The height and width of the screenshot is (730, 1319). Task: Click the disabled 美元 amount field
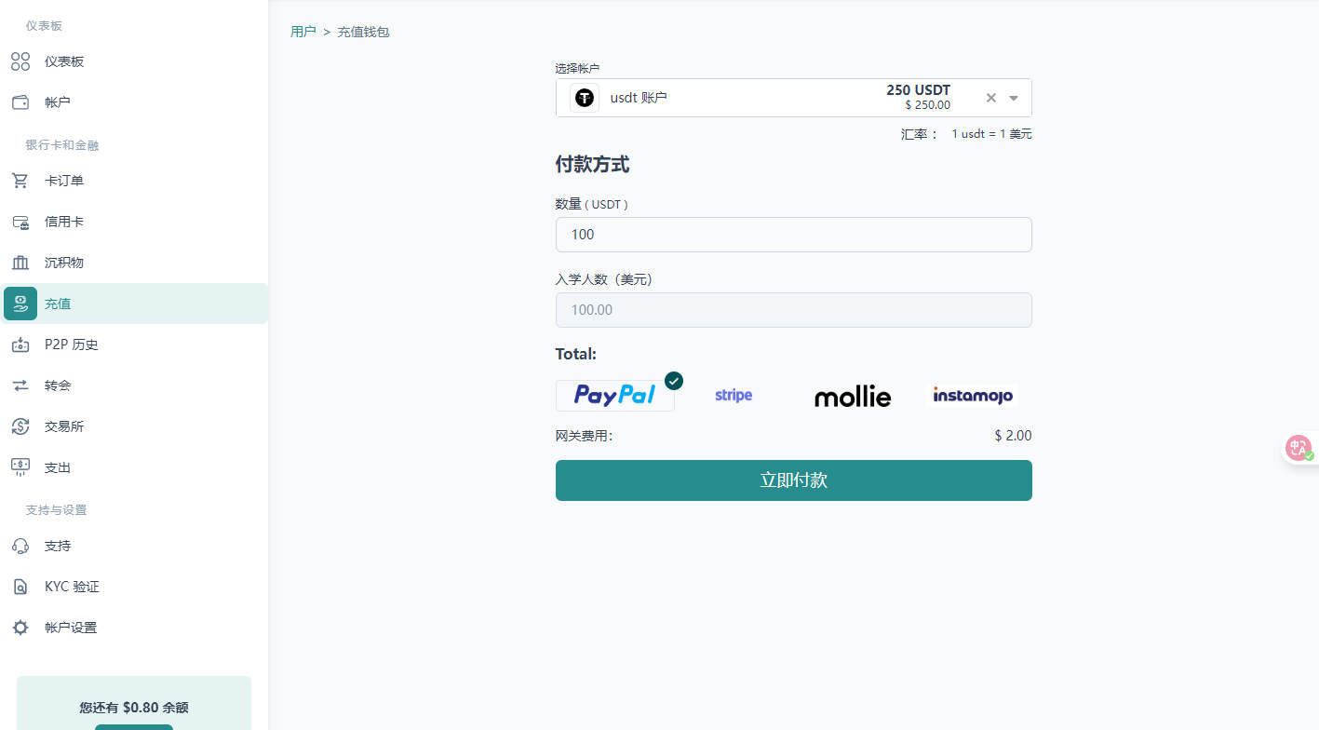[x=794, y=310]
